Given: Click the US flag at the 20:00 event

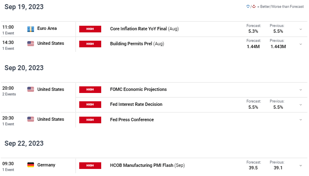Looking at the screenshot, I should 31,89.
